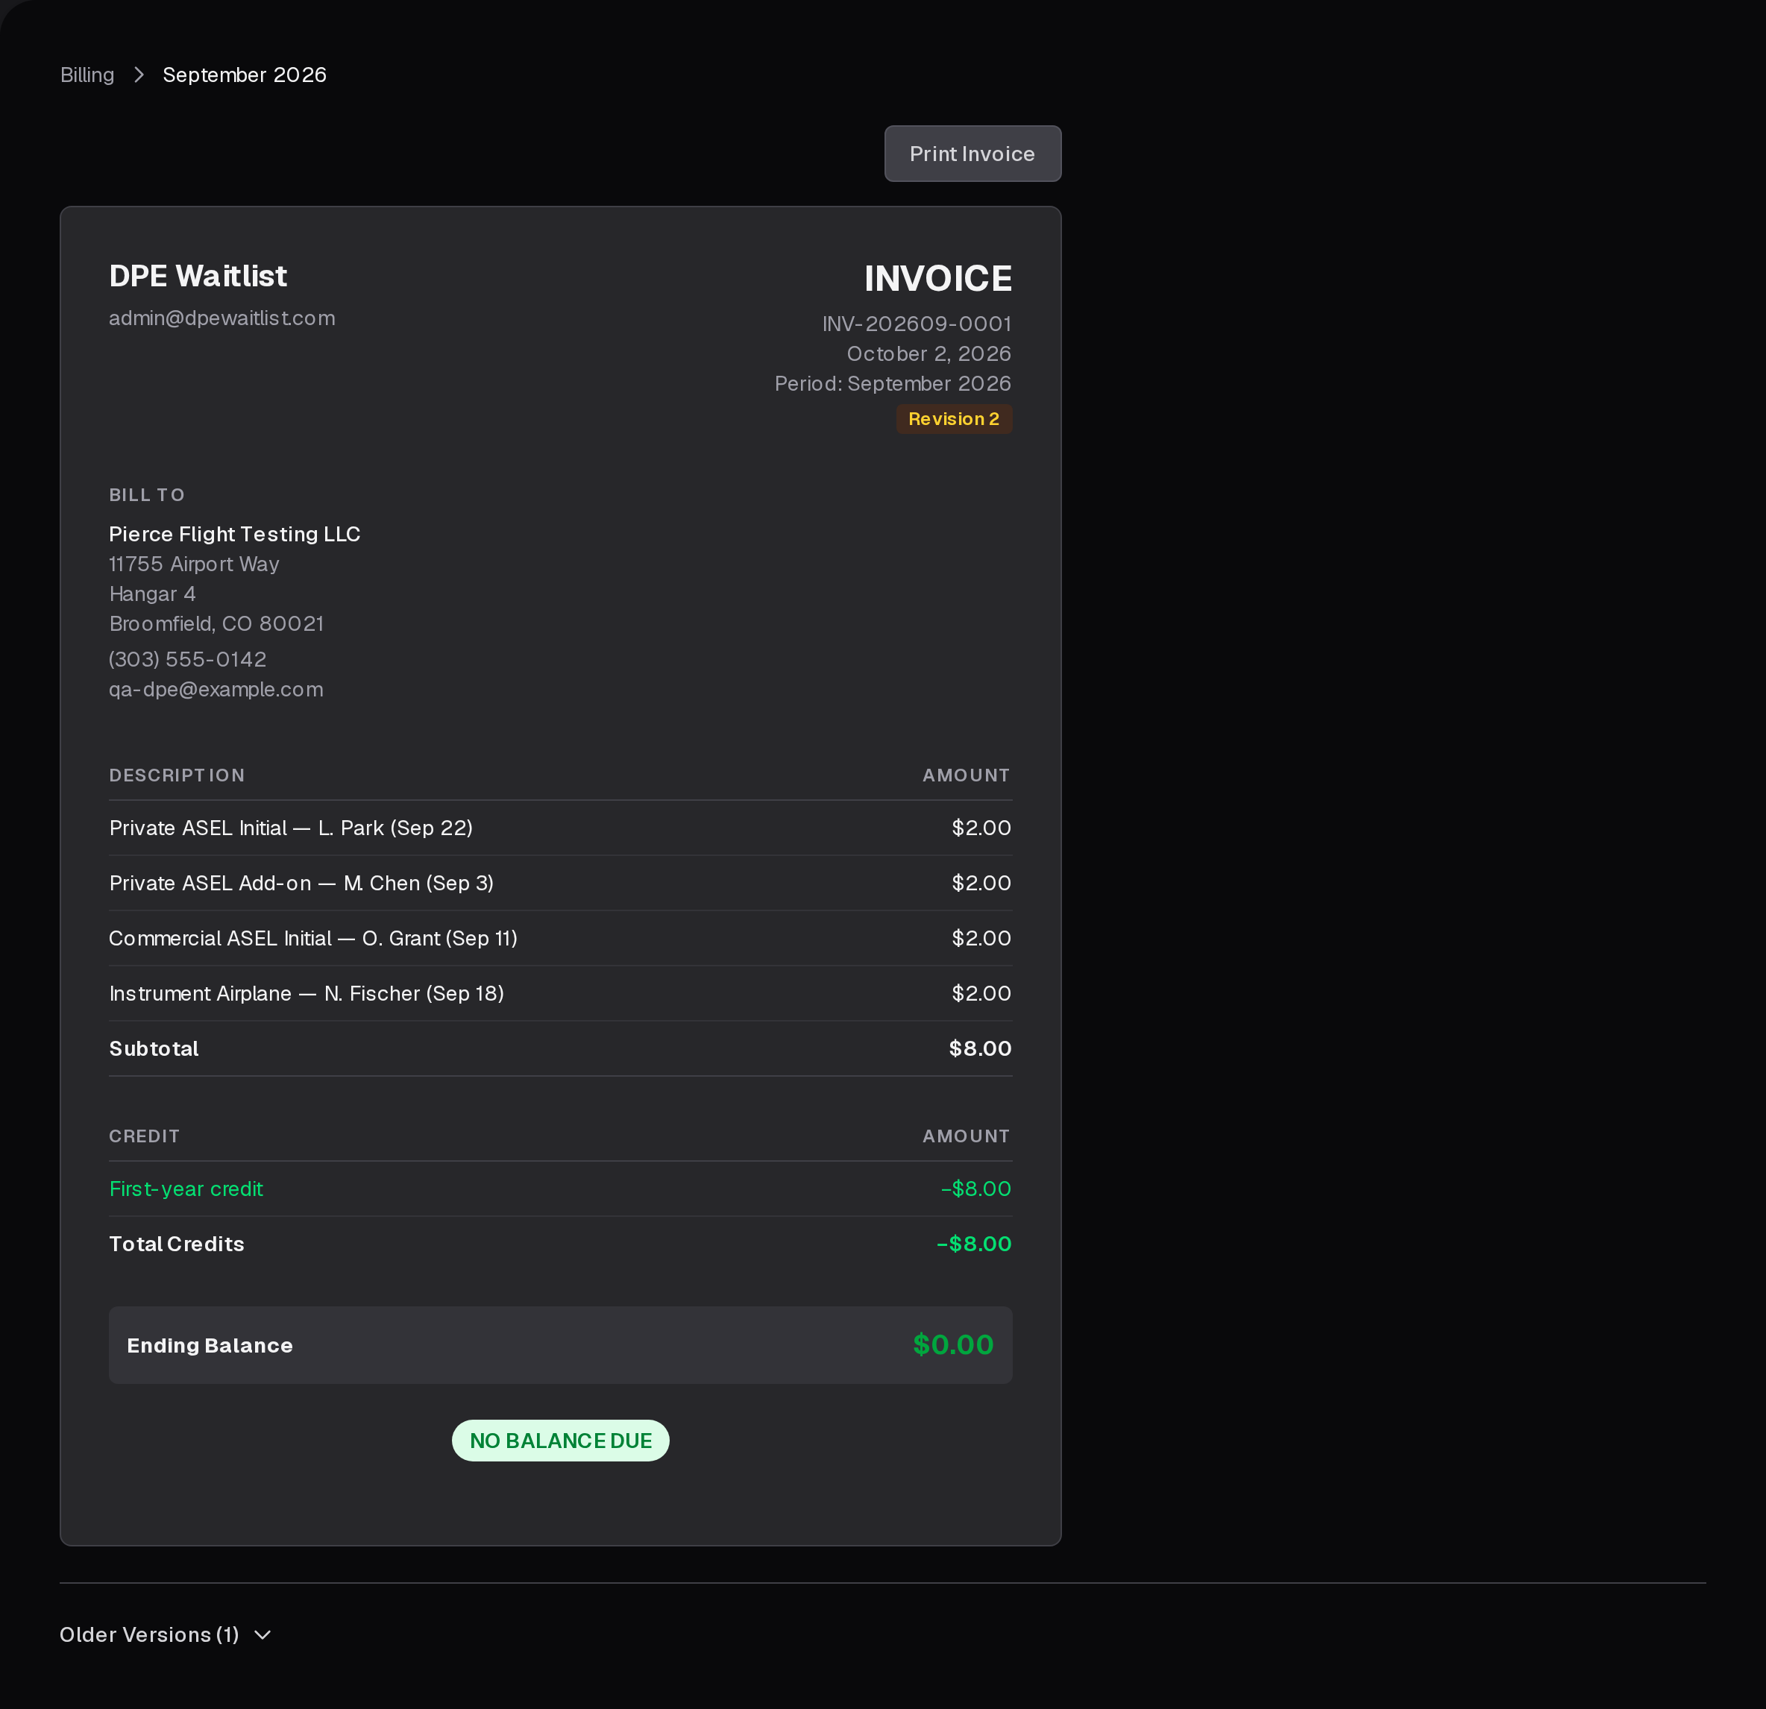Viewport: 1766px width, 1709px height.
Task: Click the Ending Balance label
Action: click(209, 1345)
